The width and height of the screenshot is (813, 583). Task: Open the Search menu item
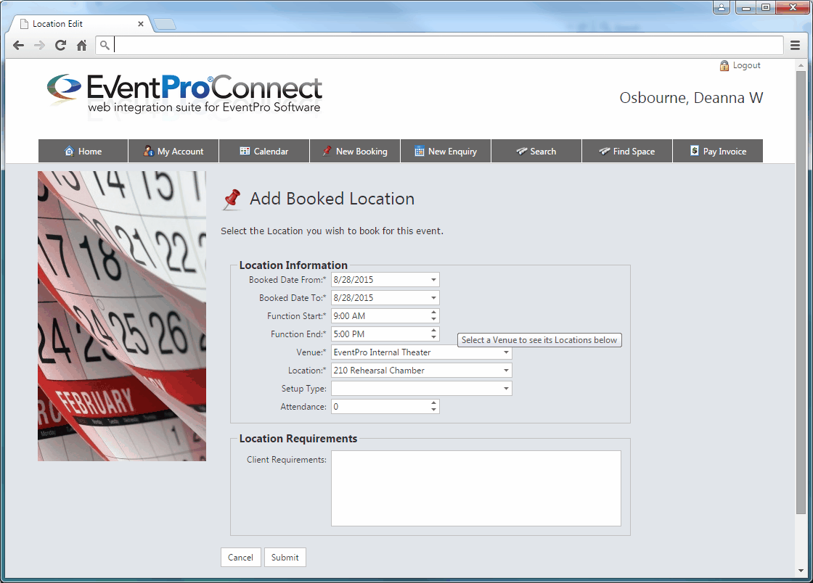(536, 151)
